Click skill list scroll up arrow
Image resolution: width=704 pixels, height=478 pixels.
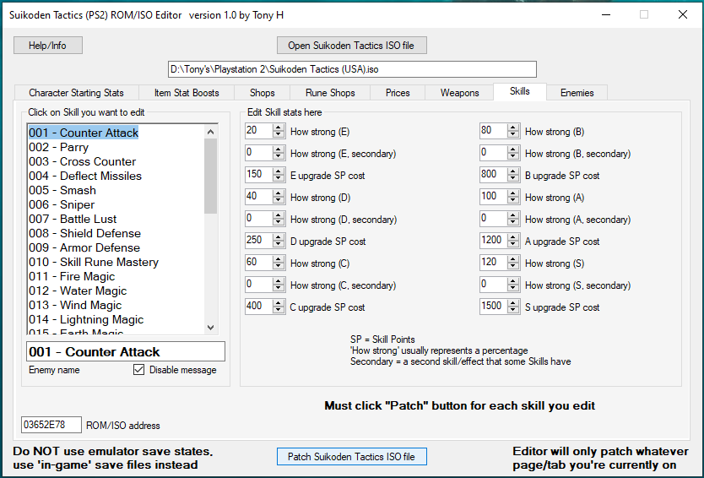point(210,132)
